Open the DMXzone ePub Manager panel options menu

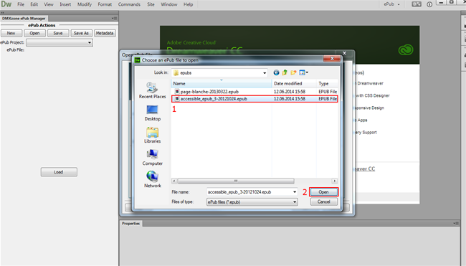(115, 19)
